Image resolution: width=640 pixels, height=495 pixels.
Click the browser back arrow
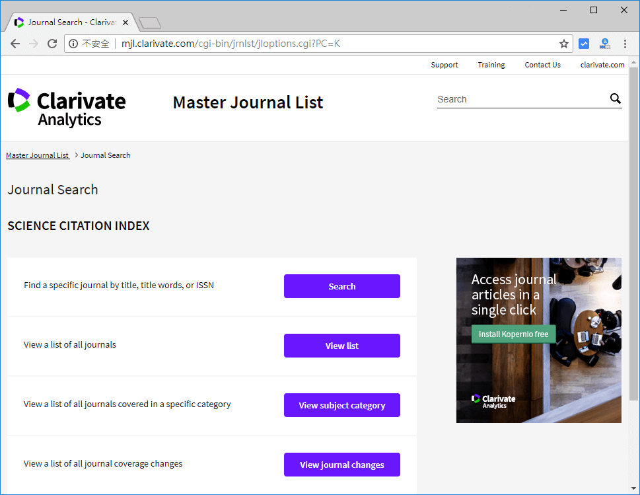[15, 44]
